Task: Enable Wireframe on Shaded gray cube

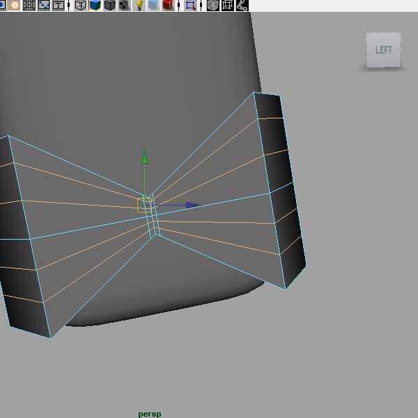Action: 109,5
